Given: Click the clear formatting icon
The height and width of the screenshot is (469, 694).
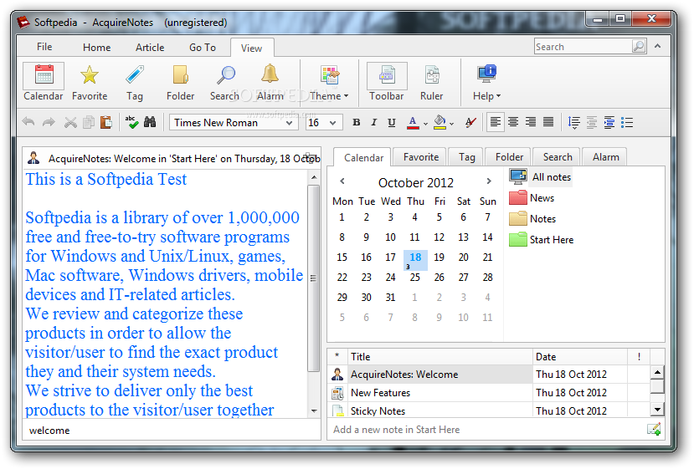Looking at the screenshot, I should (471, 122).
